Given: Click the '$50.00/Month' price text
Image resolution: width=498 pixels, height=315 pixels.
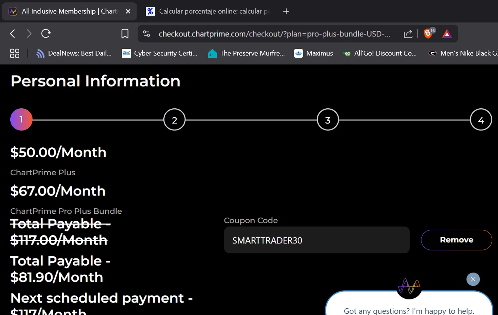Looking at the screenshot, I should [58, 152].
